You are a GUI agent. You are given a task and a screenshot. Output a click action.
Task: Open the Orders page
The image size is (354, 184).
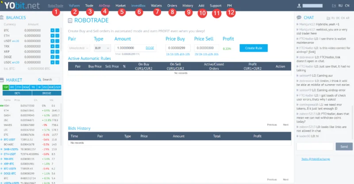pyautogui.click(x=172, y=6)
